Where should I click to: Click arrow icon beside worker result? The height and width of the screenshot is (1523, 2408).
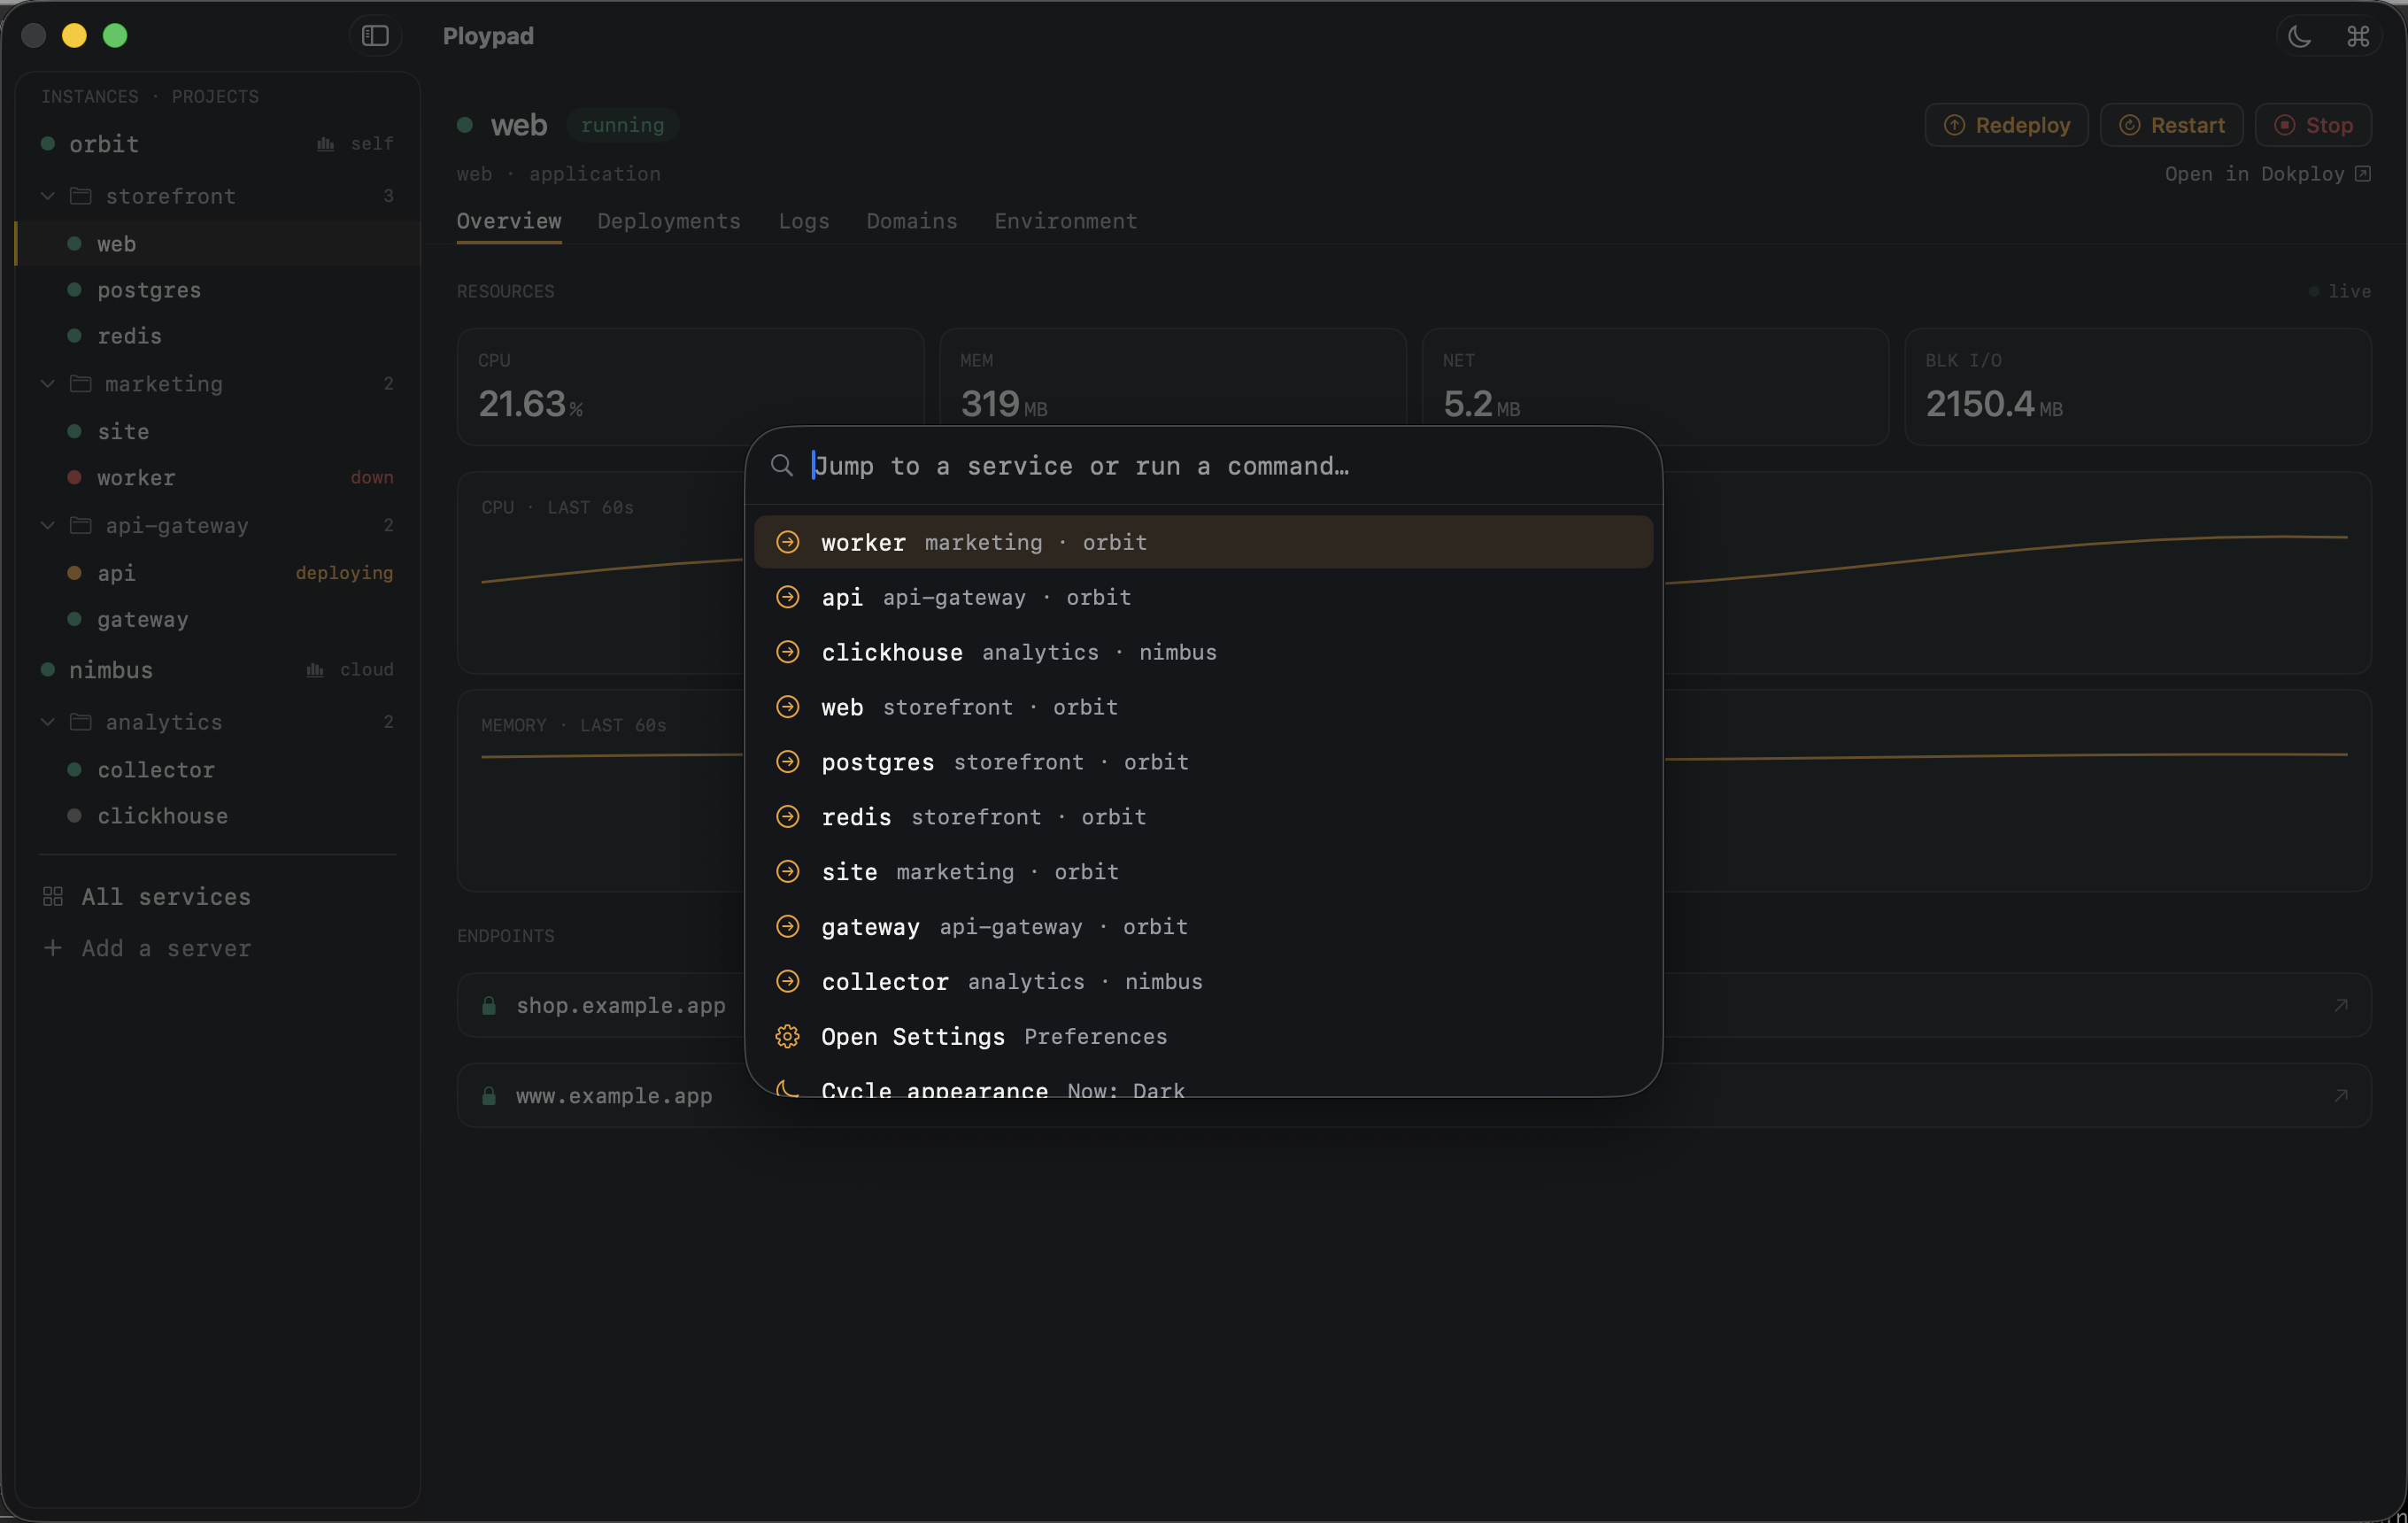coord(788,542)
